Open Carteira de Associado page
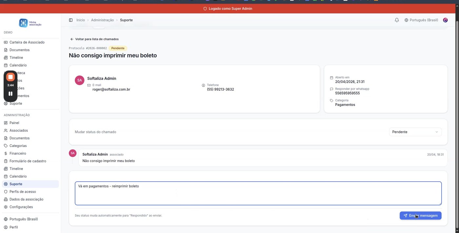This screenshot has height=233, width=459. pos(27,42)
